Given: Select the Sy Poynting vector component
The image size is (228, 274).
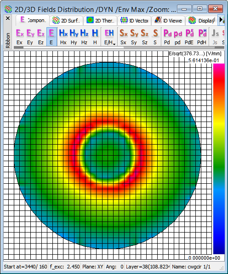Looking at the screenshot, I should (134, 37).
